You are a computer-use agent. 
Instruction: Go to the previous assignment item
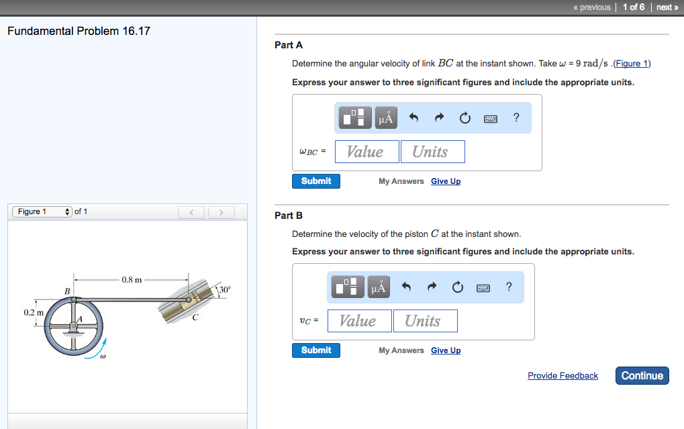(x=591, y=7)
